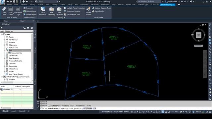Image resolution: width=212 pixels, height=119 pixels.
Task: Click the EDITPARCELNUMBERS command line input
Action: [126, 108]
